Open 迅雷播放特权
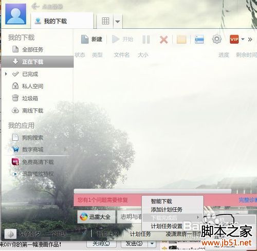Screen dimensions: 257x251 [x=38, y=174]
